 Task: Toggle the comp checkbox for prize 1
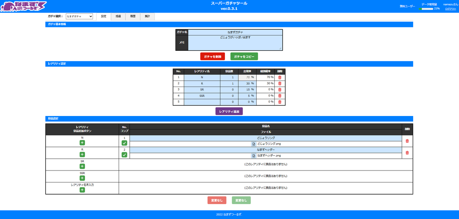(124, 143)
